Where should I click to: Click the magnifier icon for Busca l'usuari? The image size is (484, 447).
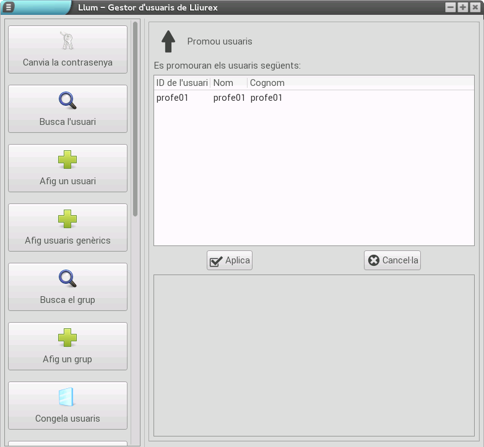tap(67, 100)
